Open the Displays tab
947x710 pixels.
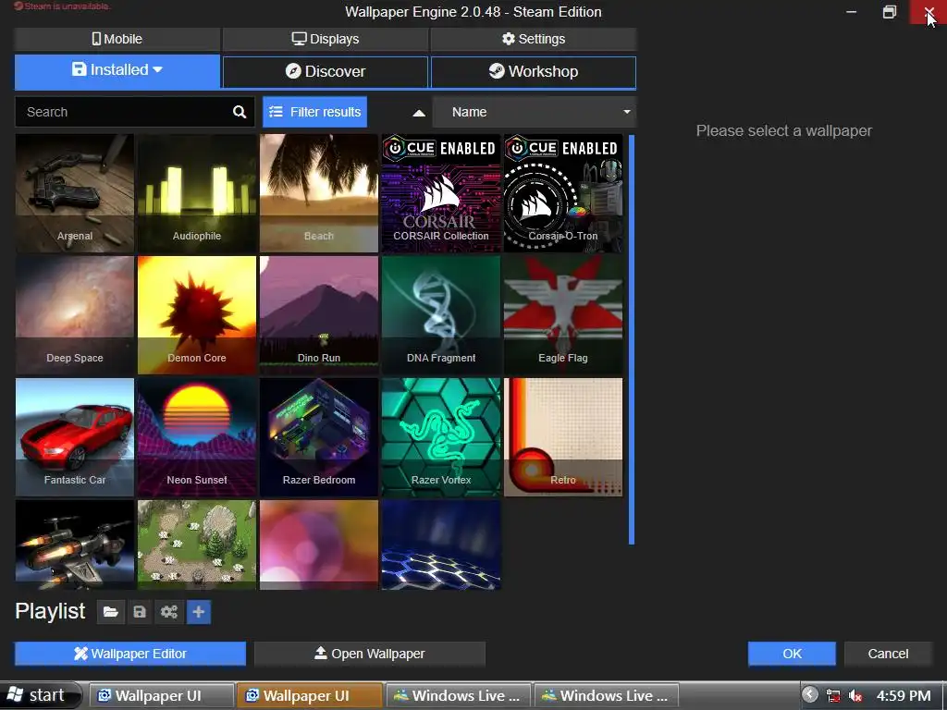tap(326, 39)
